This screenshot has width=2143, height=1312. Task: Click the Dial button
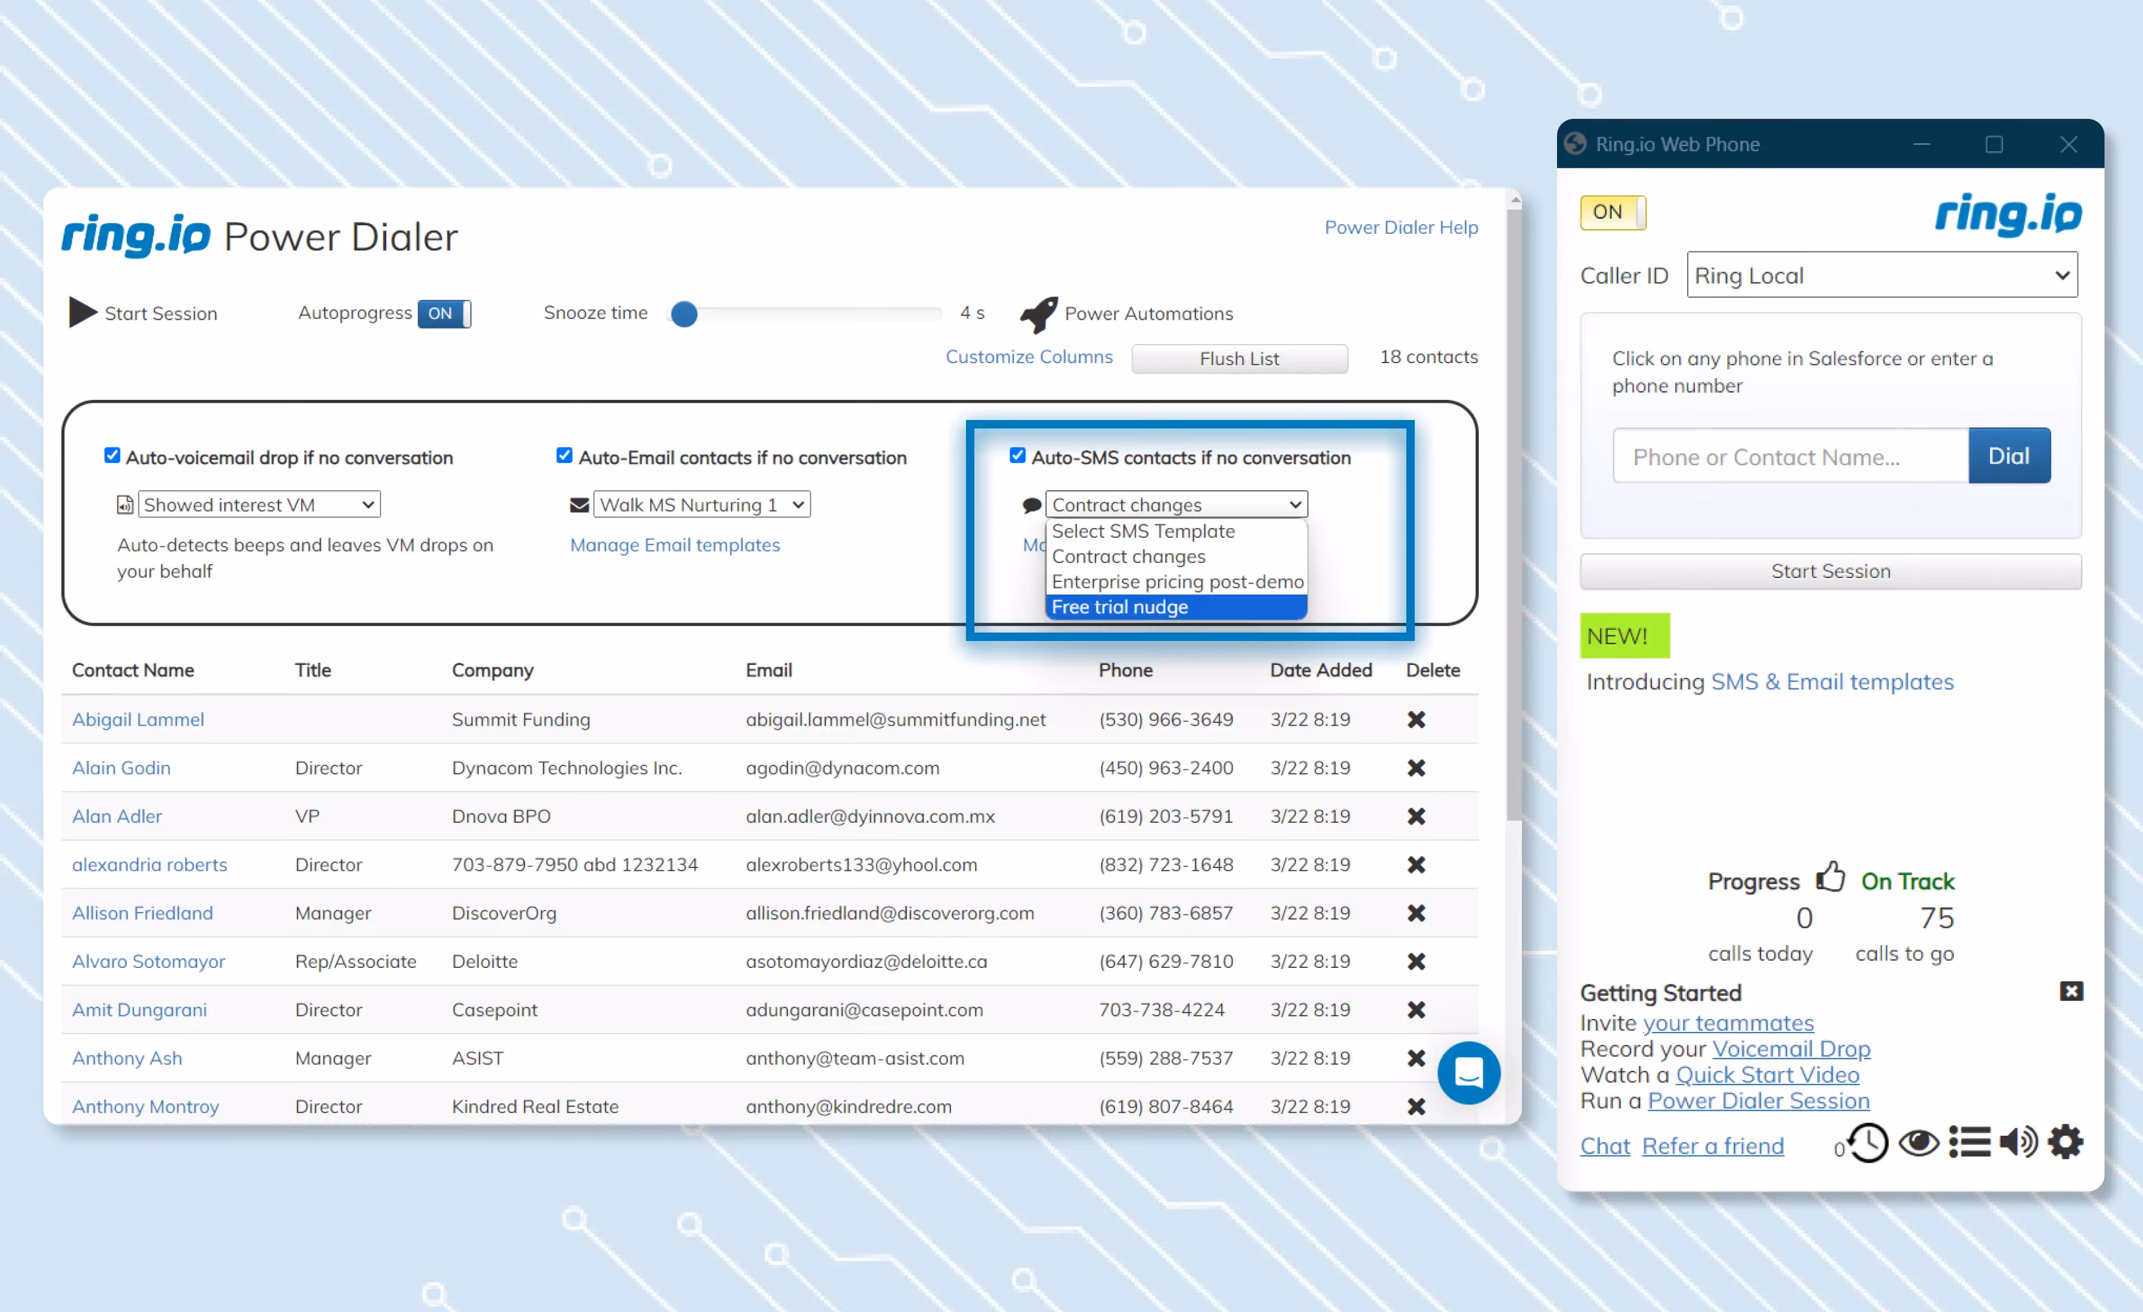(2008, 456)
